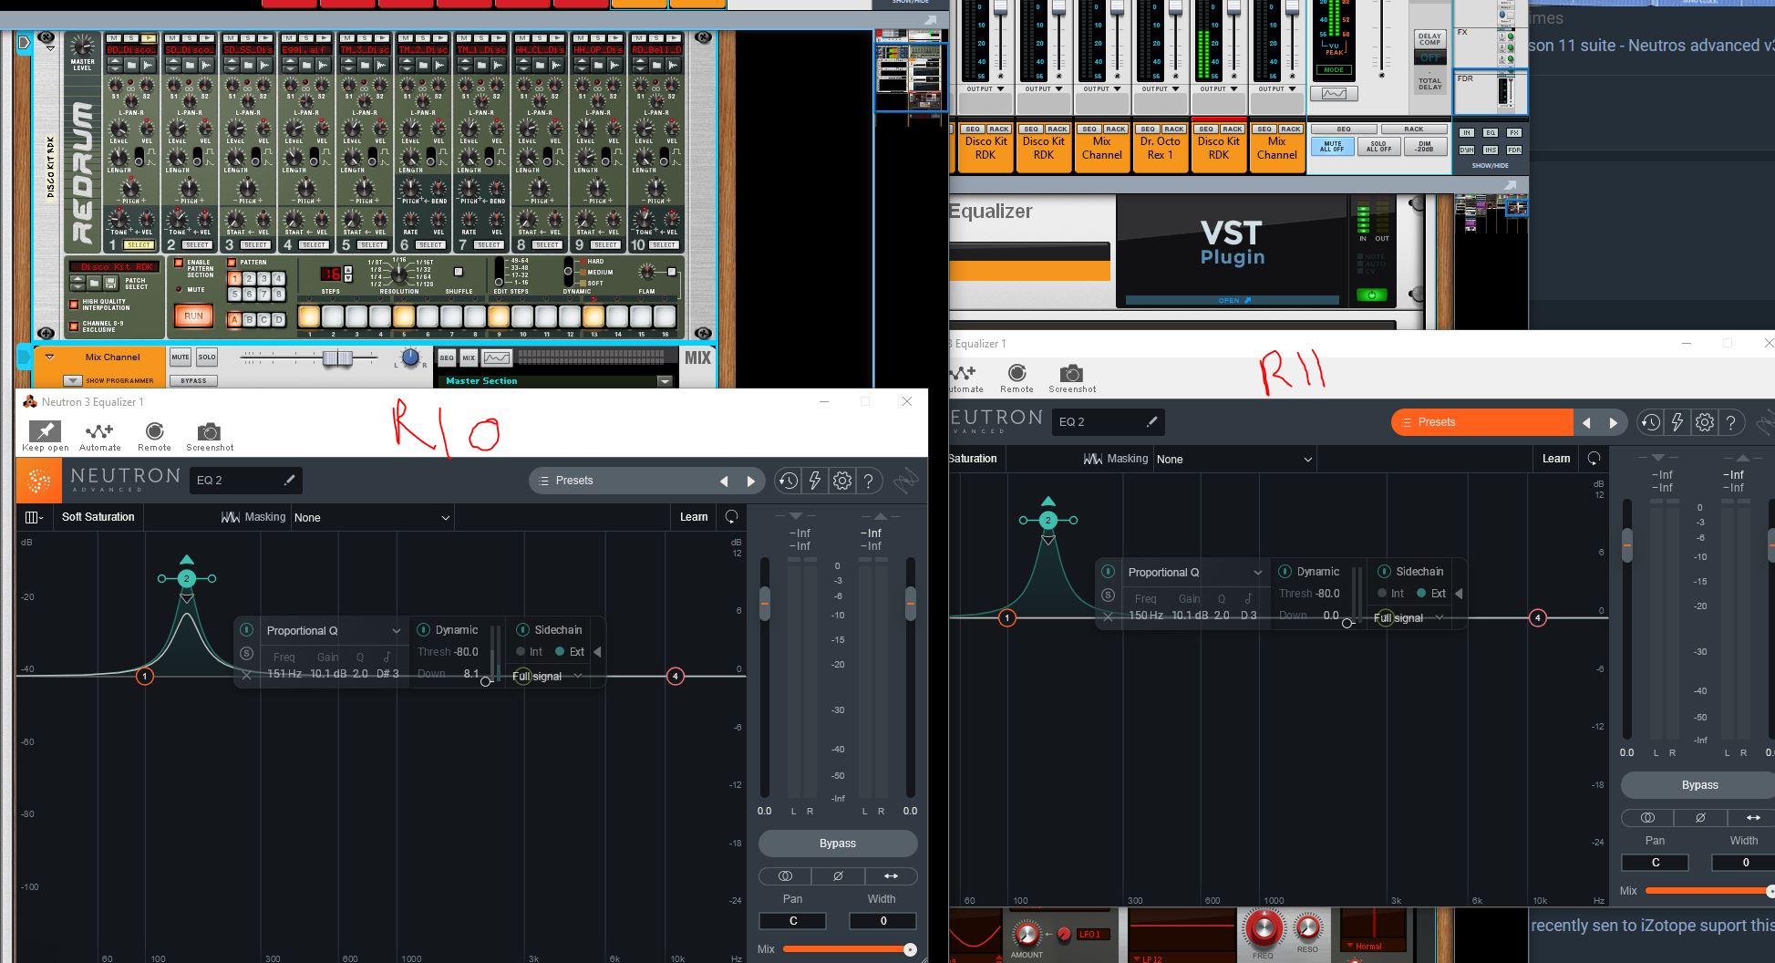The image size is (1775, 963).
Task: Click Width value field 0 in left Neutron
Action: click(x=882, y=921)
